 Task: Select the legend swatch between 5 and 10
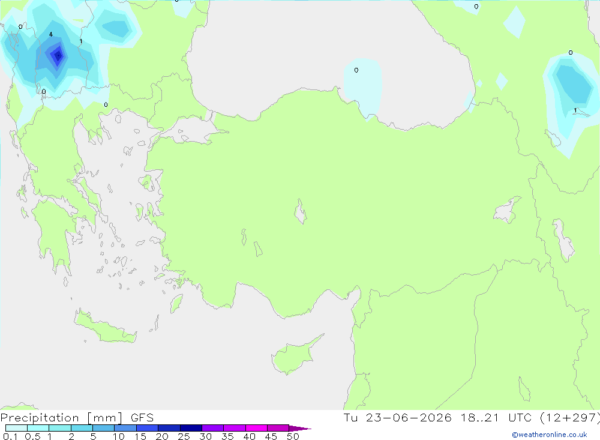click(104, 428)
